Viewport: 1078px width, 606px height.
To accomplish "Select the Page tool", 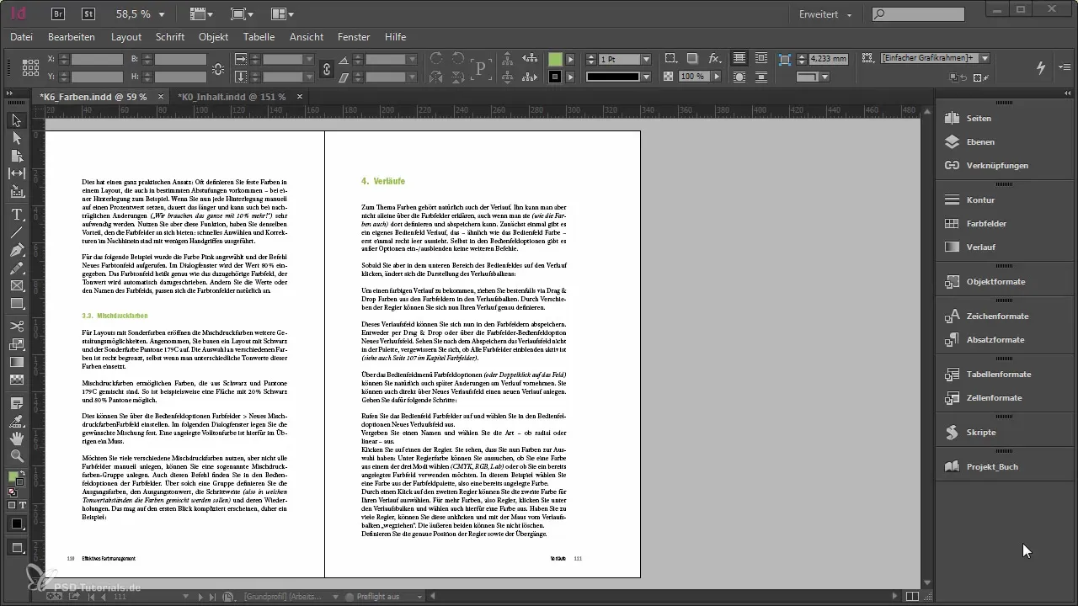I will coord(17,156).
